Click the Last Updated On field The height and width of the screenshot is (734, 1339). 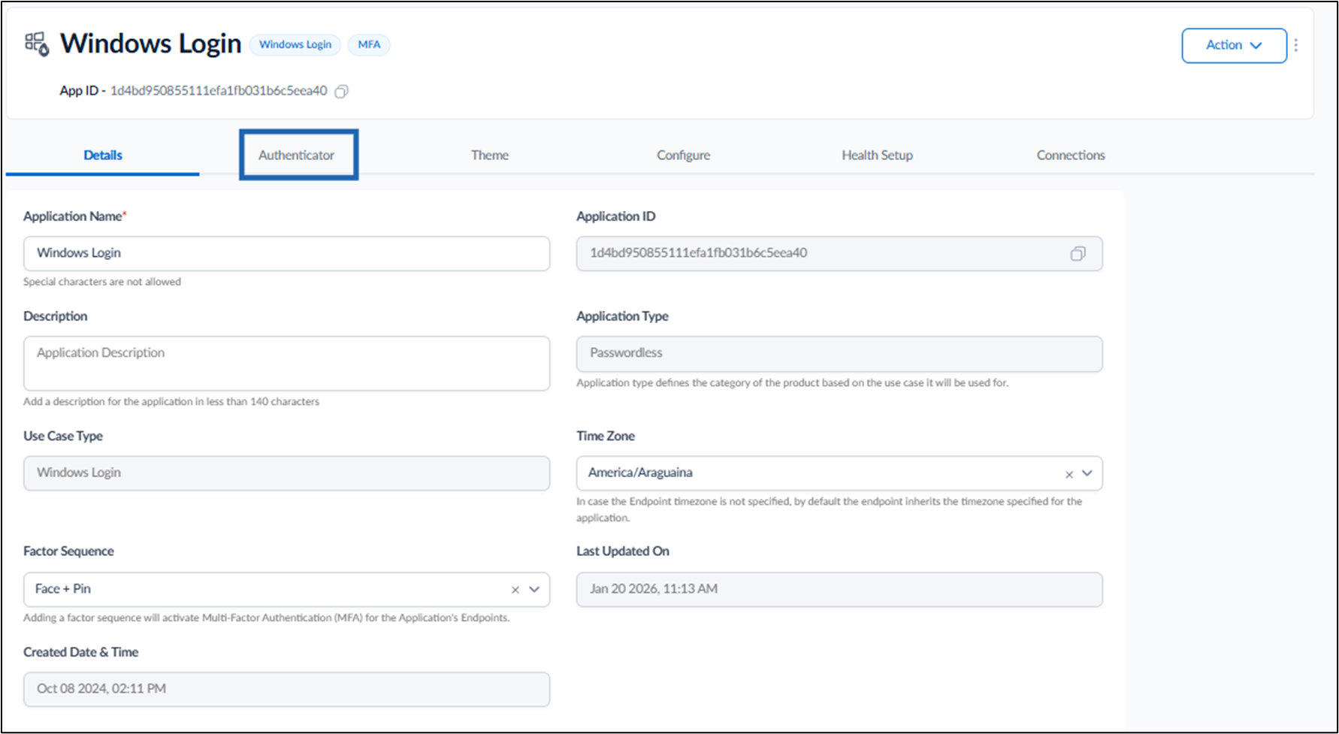(839, 589)
